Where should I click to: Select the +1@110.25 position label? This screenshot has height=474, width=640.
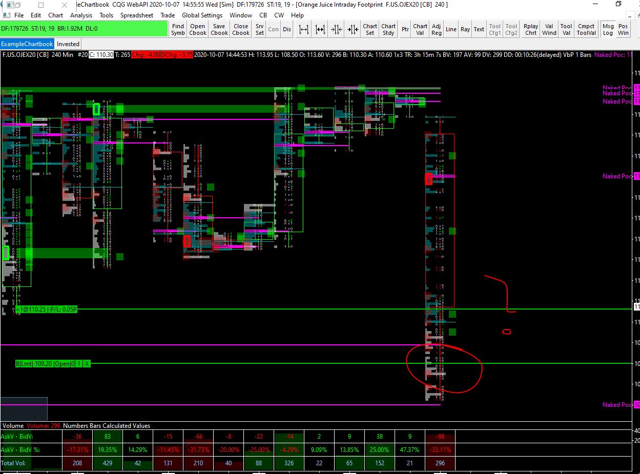click(46, 310)
